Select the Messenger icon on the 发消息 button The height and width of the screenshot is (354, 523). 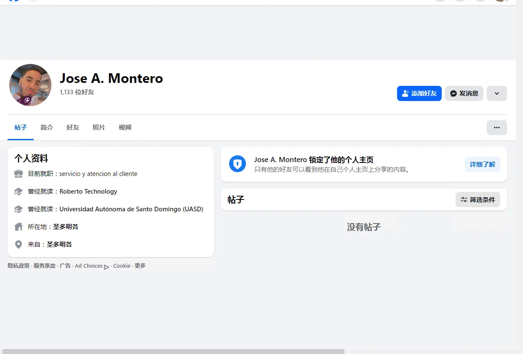[454, 93]
